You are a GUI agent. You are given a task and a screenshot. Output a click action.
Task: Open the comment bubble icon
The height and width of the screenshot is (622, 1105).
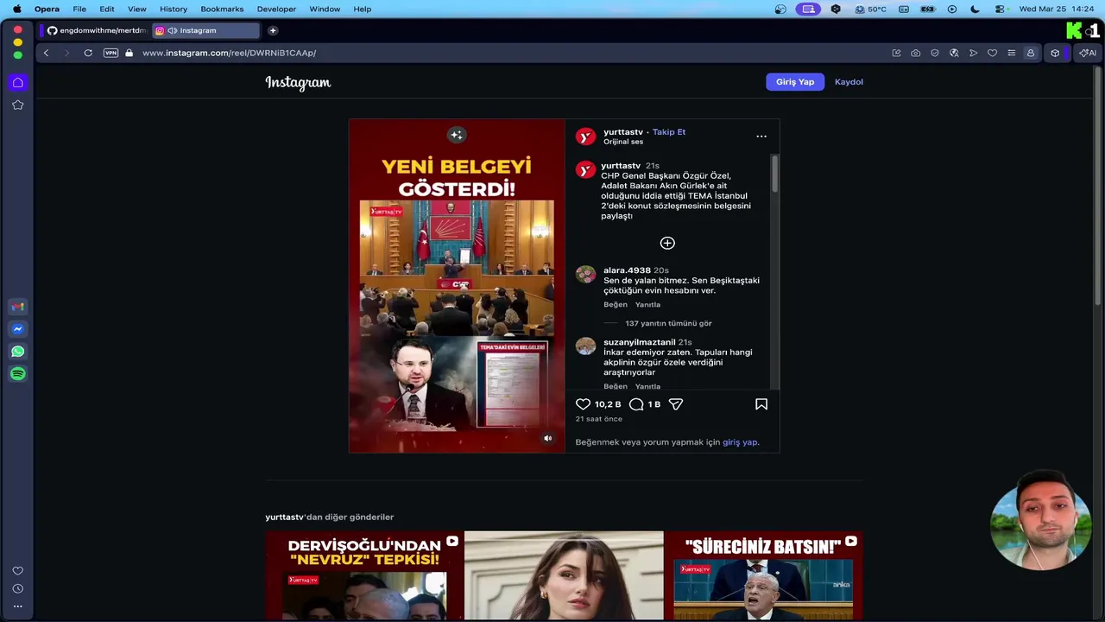(x=636, y=404)
